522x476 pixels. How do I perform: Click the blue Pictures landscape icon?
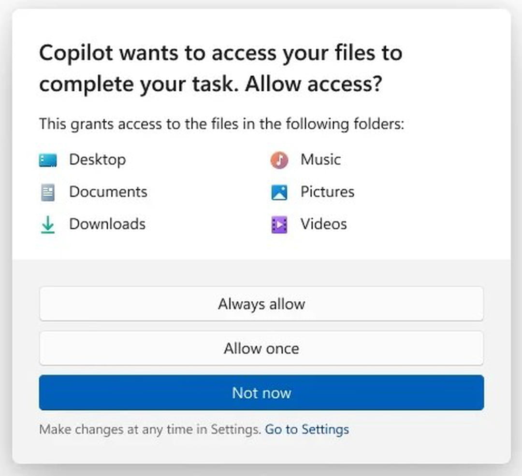(279, 193)
